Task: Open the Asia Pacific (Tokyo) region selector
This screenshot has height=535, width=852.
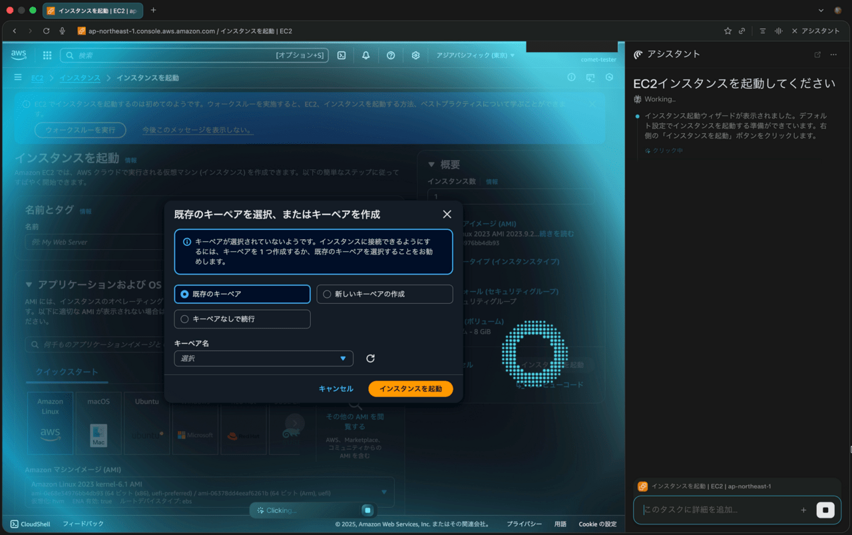Action: (475, 55)
